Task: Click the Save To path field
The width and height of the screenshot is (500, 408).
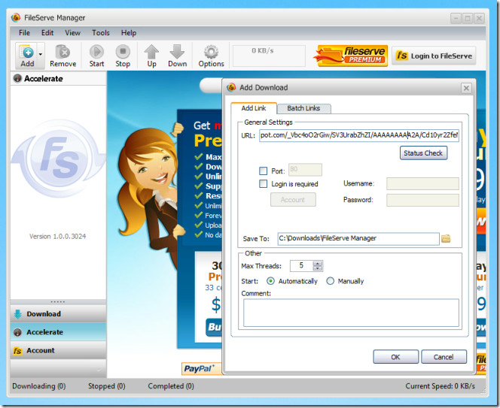Action: click(358, 238)
